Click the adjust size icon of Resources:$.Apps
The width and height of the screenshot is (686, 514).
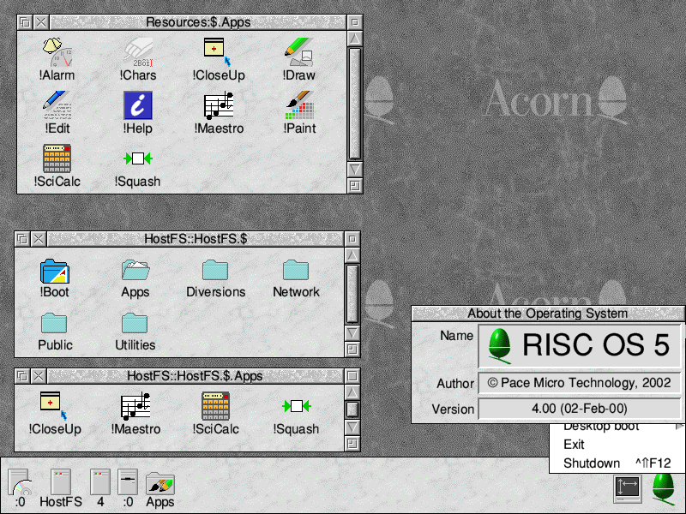click(355, 186)
